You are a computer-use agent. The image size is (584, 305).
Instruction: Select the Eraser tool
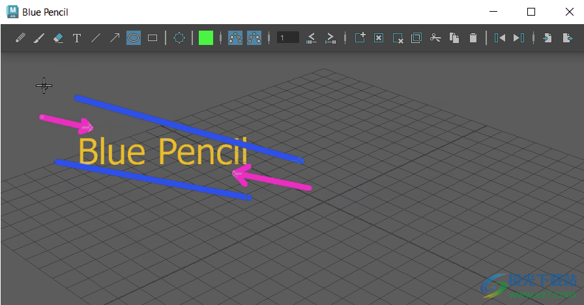click(58, 38)
